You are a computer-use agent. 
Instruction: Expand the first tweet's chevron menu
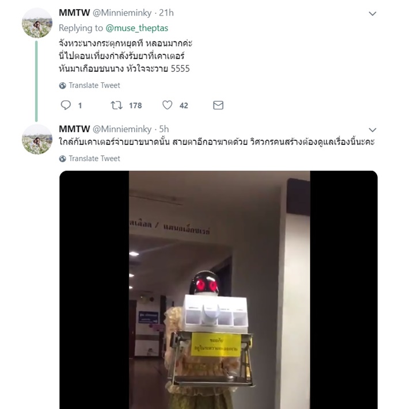pyautogui.click(x=372, y=14)
